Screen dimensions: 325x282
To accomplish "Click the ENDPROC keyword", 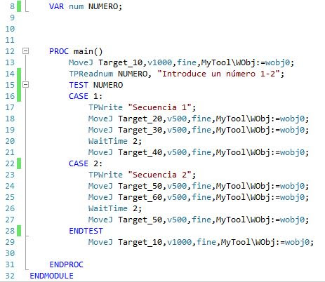I will point(66,264).
